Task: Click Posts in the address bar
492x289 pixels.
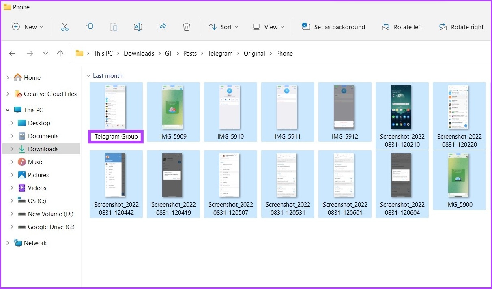Action: pyautogui.click(x=190, y=54)
